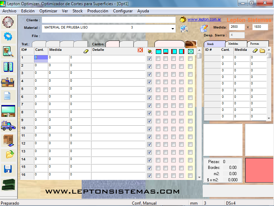Open the Ayuda menu

(143, 11)
